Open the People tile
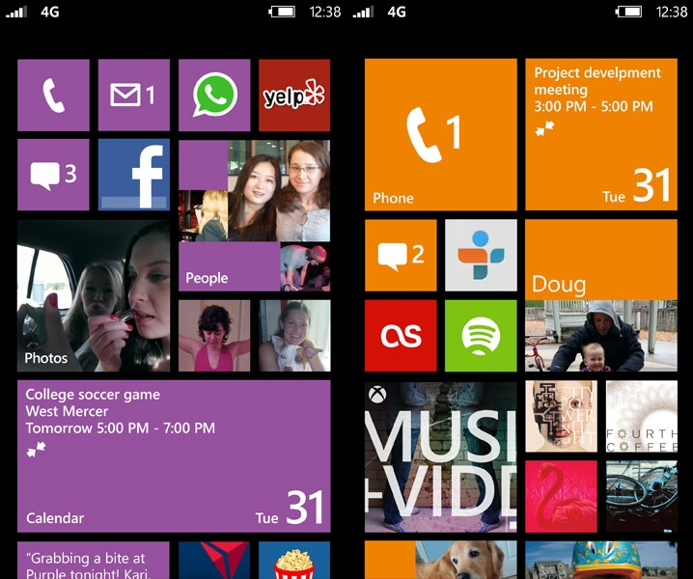The image size is (693, 579). tap(254, 215)
